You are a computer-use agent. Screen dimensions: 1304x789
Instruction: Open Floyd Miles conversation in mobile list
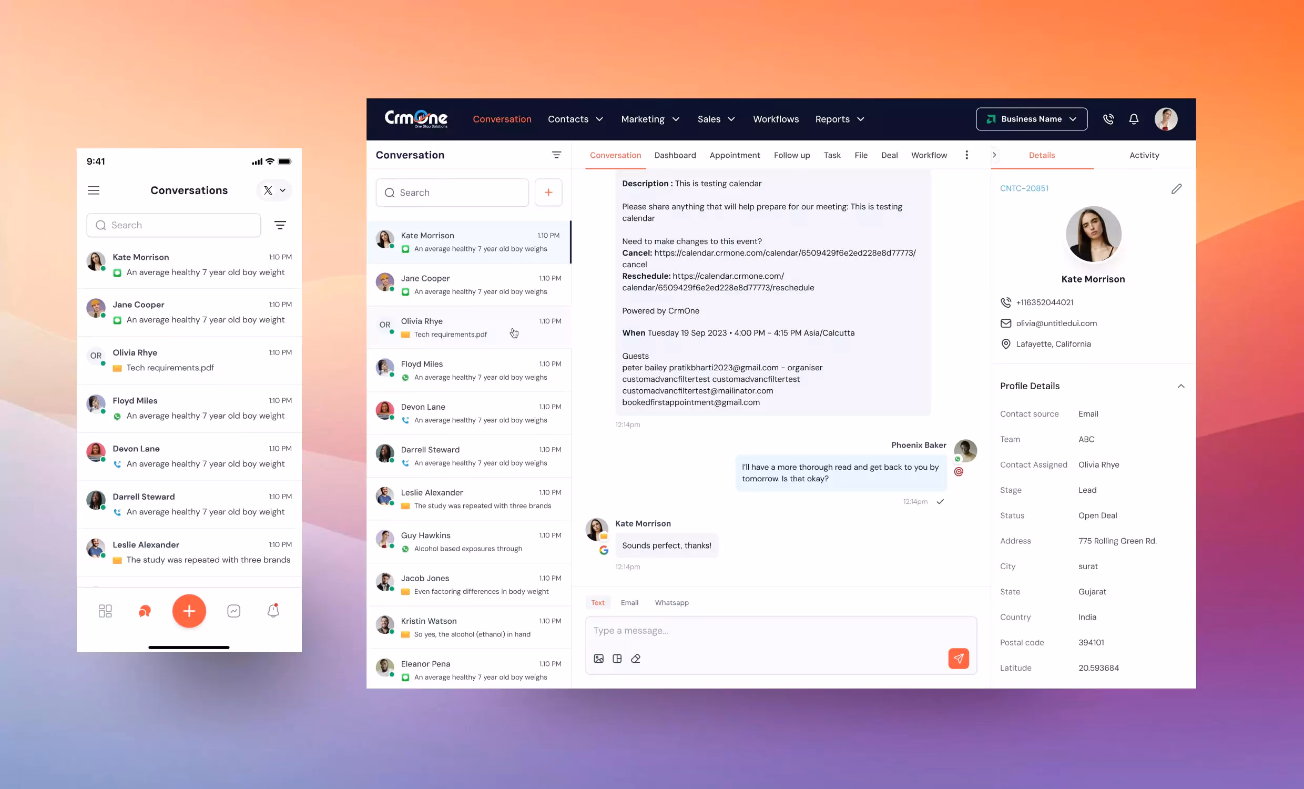pyautogui.click(x=189, y=408)
